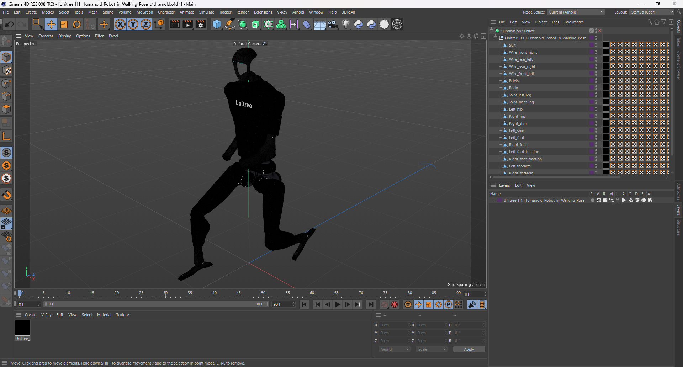Play the animation forward

[338, 304]
